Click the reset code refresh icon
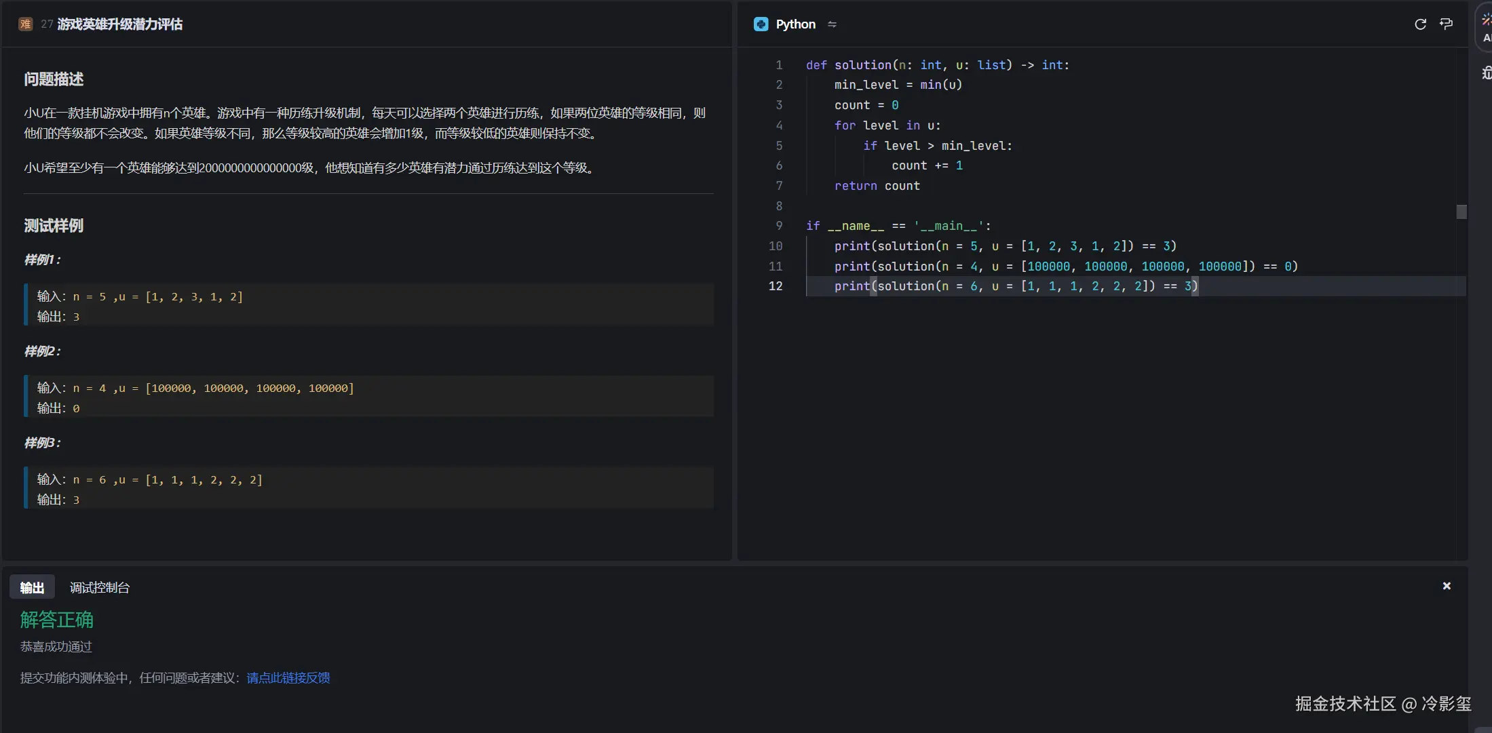The height and width of the screenshot is (733, 1492). coord(1420,24)
